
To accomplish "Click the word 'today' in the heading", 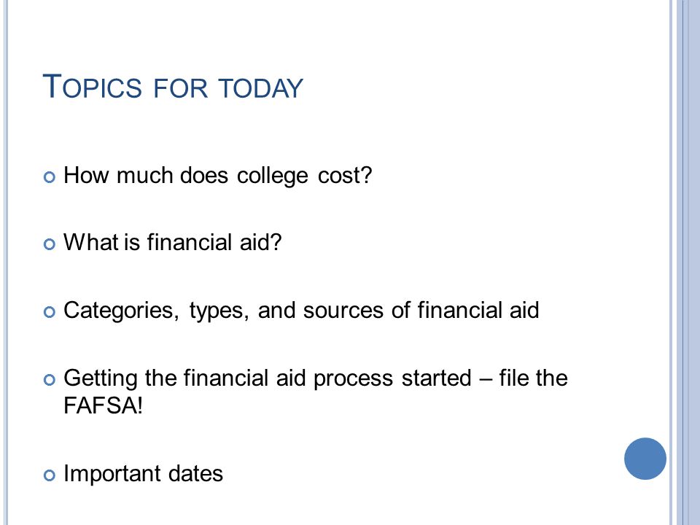I will pyautogui.click(x=261, y=88).
